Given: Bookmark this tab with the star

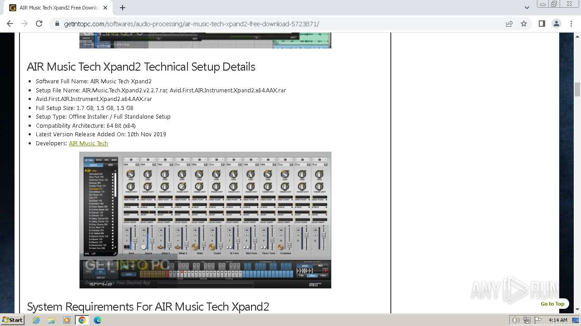Looking at the screenshot, I should point(524,24).
